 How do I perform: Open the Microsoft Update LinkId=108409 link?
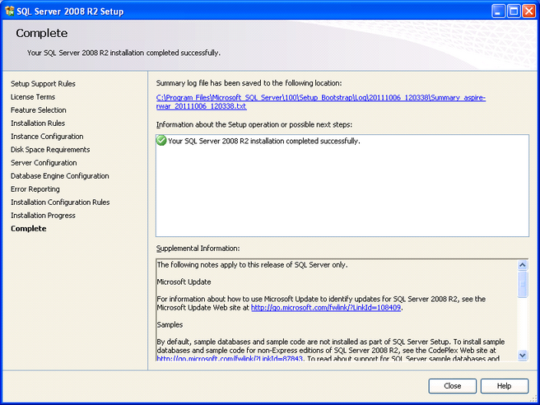pos(326,308)
